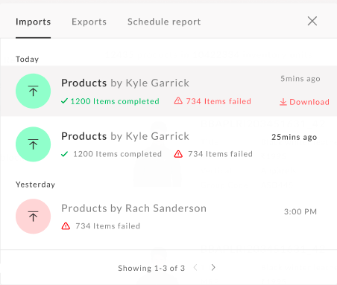Screen dimensions: 337x285
Task: Download the failed items report
Action: pyautogui.click(x=304, y=102)
